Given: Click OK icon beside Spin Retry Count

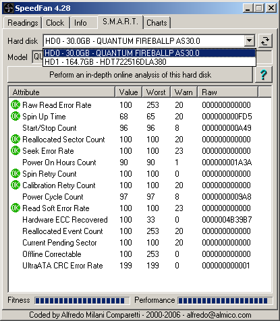Looking at the screenshot, I should pyautogui.click(x=16, y=174).
